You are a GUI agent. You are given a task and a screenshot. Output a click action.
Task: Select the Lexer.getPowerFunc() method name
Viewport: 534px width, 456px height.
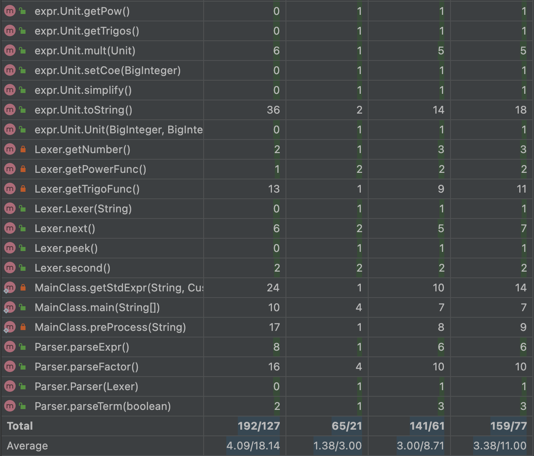click(x=91, y=169)
